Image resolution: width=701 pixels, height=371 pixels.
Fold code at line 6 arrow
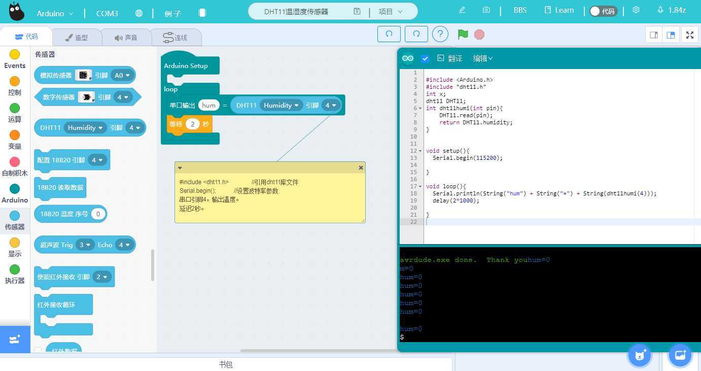(420, 109)
